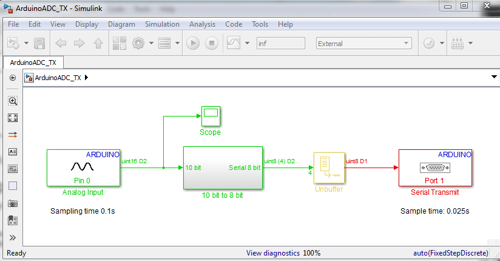This screenshot has width=500, height=261.
Task: Select the Area box palette icon
Action: pos(13,186)
